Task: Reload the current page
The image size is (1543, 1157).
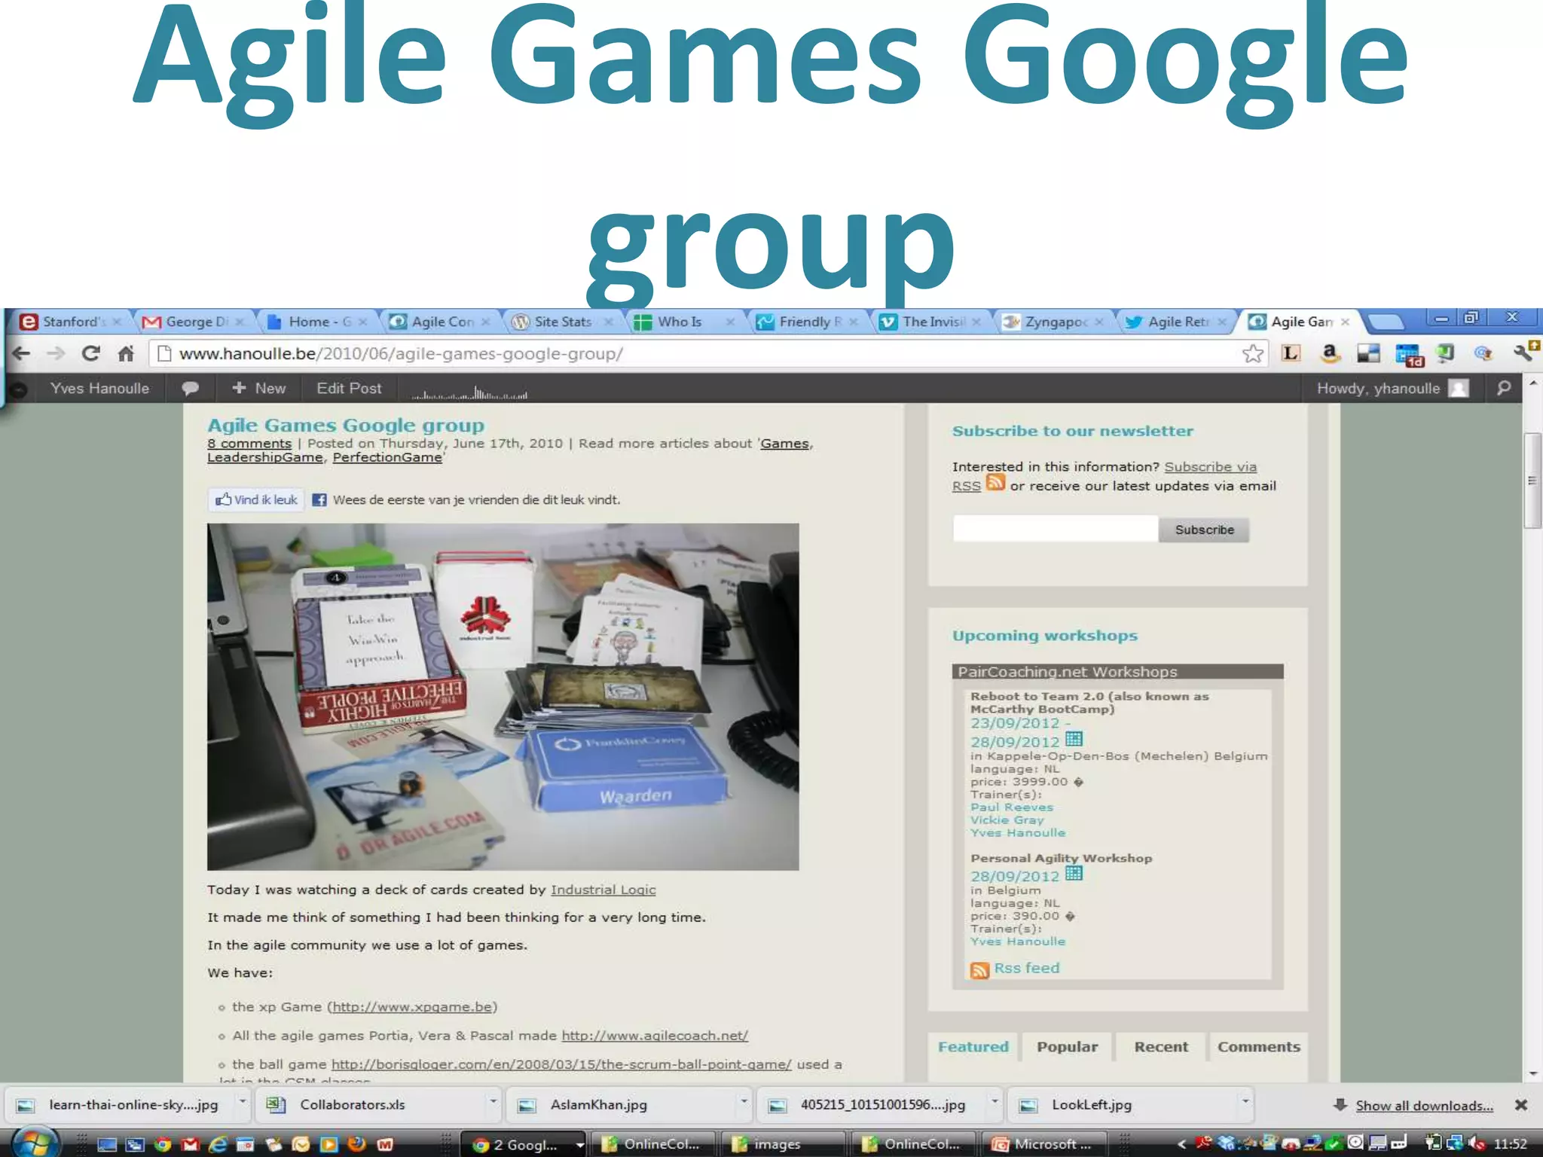Action: tap(91, 353)
